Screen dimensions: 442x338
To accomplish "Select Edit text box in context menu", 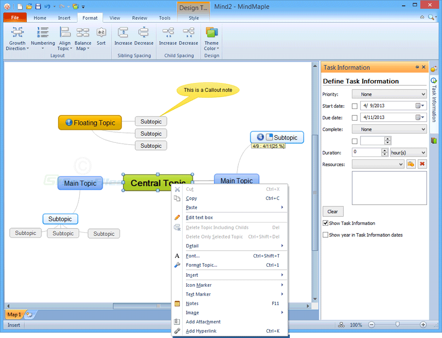I will pyautogui.click(x=229, y=217).
